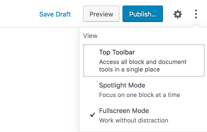Viewport: 207px width, 132px height.
Task: Click the popover arrow under the three-dot icon
Action: point(196,25)
